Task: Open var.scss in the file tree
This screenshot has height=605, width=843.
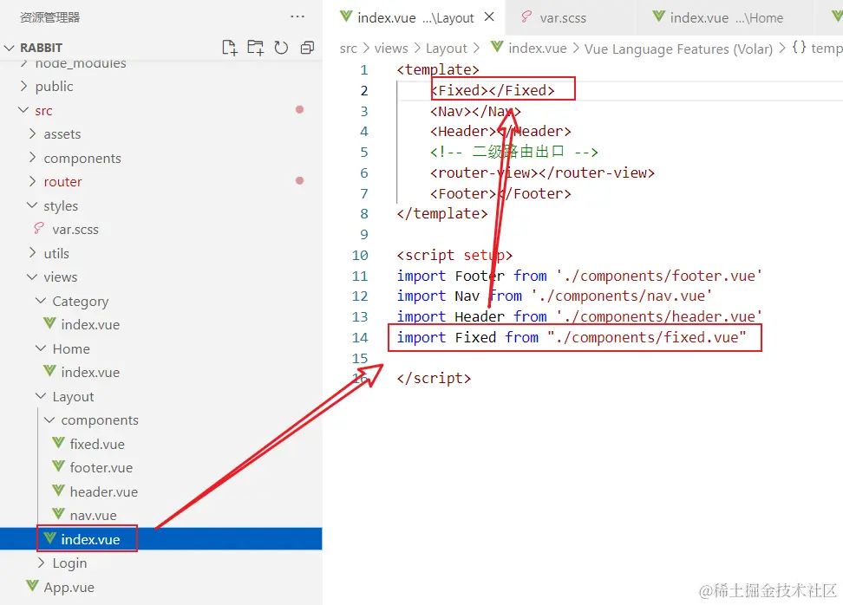Action: click(x=75, y=230)
